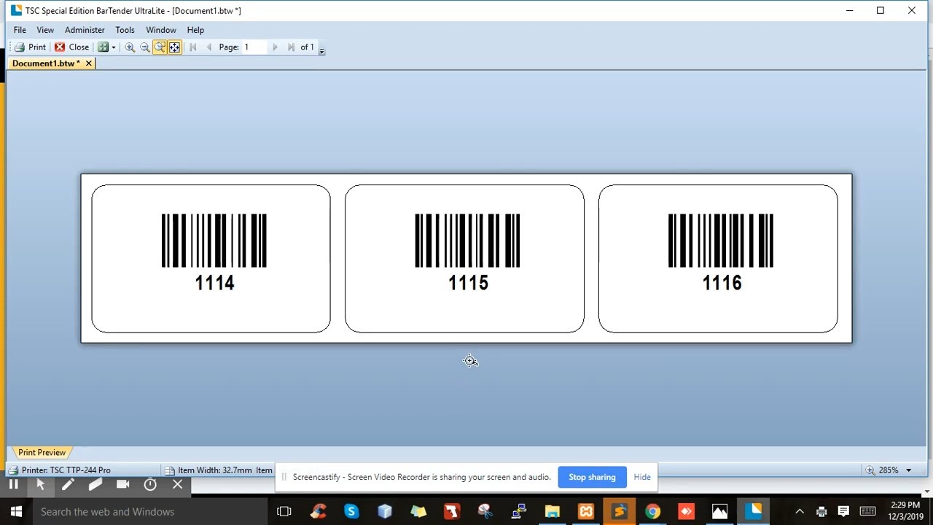Close the Document1.btw tab

pyautogui.click(x=89, y=63)
